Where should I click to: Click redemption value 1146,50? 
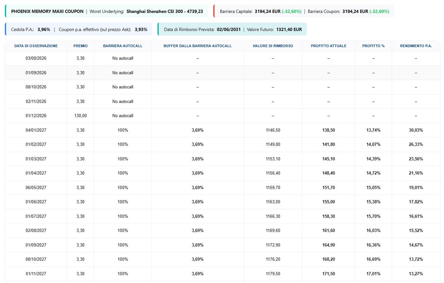273,130
